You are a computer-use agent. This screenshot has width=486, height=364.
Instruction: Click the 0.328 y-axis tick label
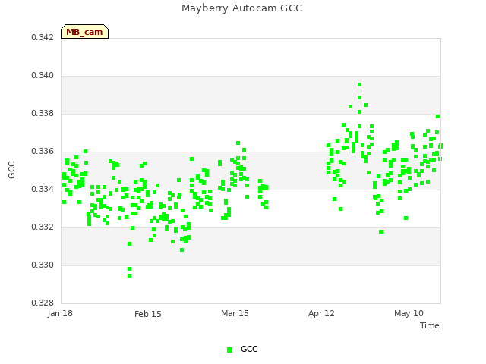pyautogui.click(x=43, y=303)
